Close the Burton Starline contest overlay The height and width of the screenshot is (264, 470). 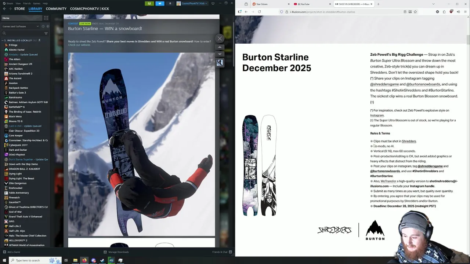click(x=220, y=38)
